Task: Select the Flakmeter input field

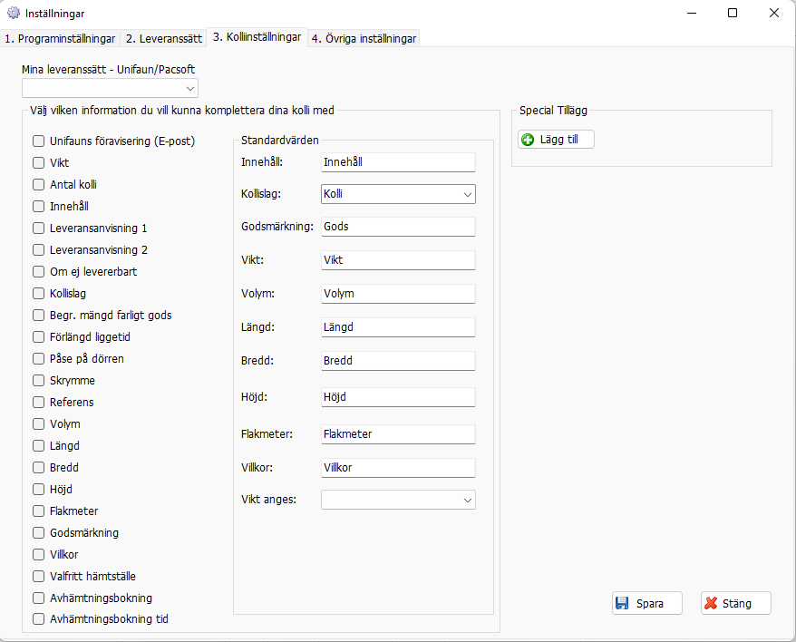Action: 398,434
